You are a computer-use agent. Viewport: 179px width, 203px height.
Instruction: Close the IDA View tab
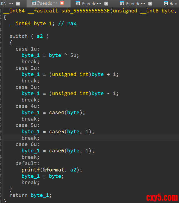click(18, 4)
